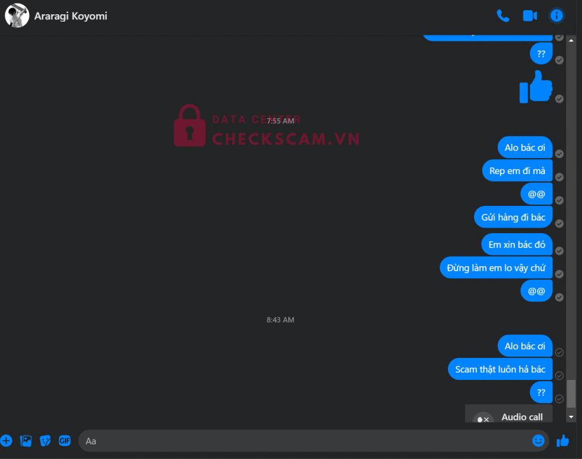The height and width of the screenshot is (459, 582).
Task: Send a thumbs up like
Action: coord(563,441)
